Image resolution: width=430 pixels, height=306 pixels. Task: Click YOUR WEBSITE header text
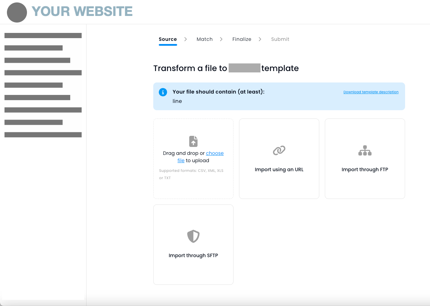[x=82, y=11]
